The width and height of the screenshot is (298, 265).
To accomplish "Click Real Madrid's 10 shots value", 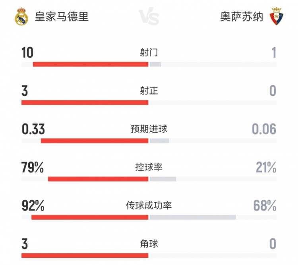I will pos(27,52).
